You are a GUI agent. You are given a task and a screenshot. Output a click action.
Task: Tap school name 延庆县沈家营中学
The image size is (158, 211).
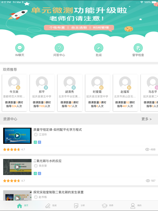pyautogui.click(x=97, y=96)
